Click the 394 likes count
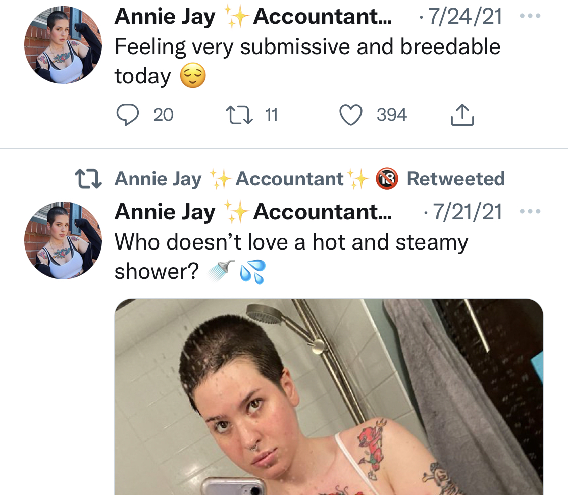The image size is (568, 495). [x=392, y=115]
